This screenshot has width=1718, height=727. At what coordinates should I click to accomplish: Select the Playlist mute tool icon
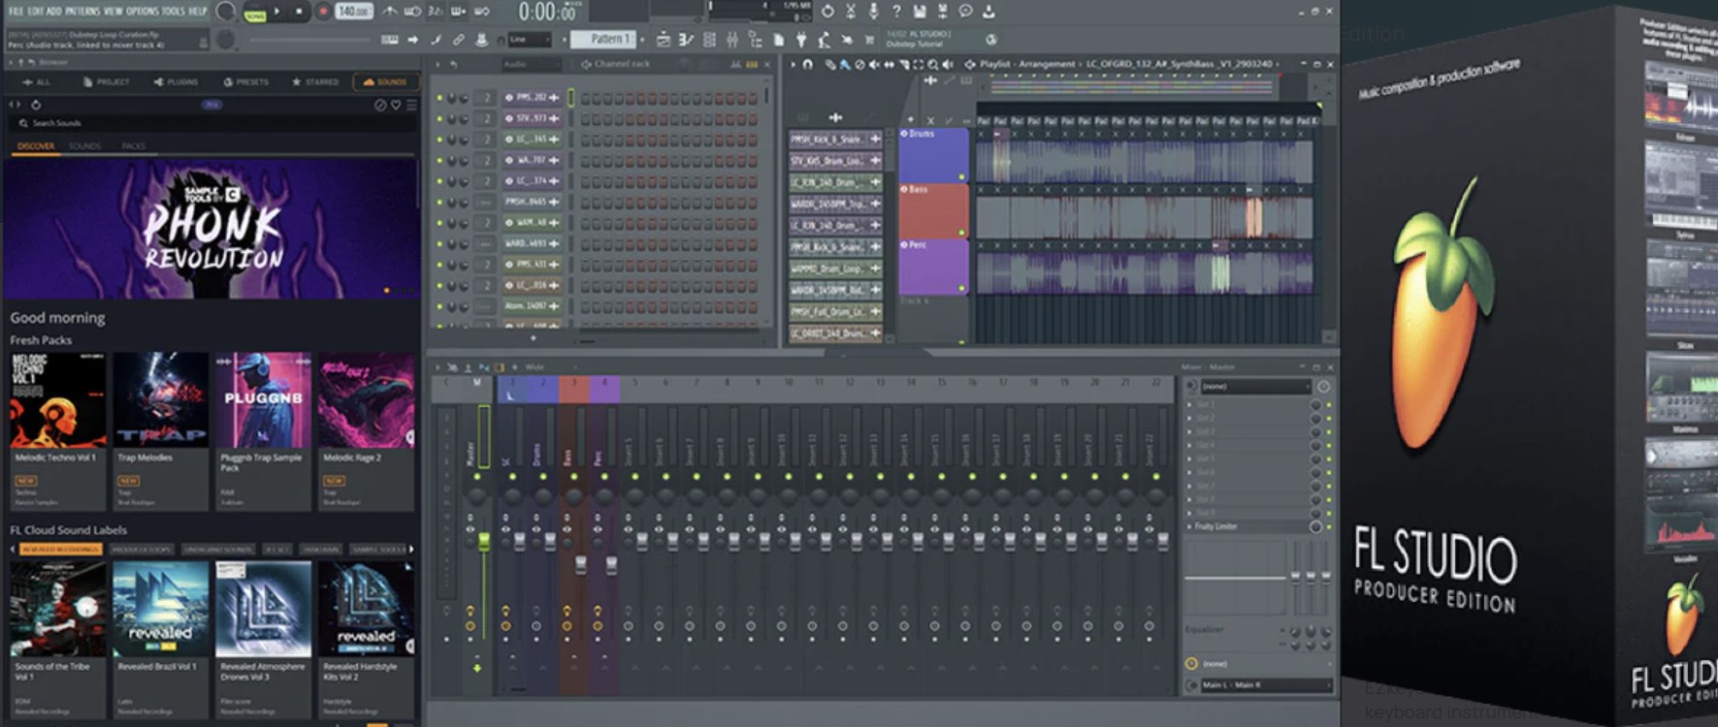pos(874,64)
